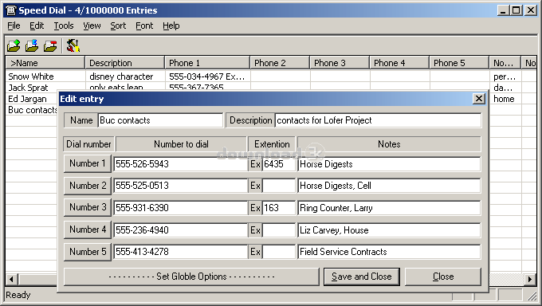Click the number field 555-236-4940
This screenshot has width=542, height=306.
pos(180,230)
